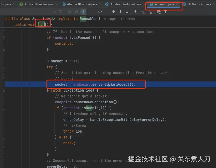Click countDownConnection() method call

click(x=95, y=102)
